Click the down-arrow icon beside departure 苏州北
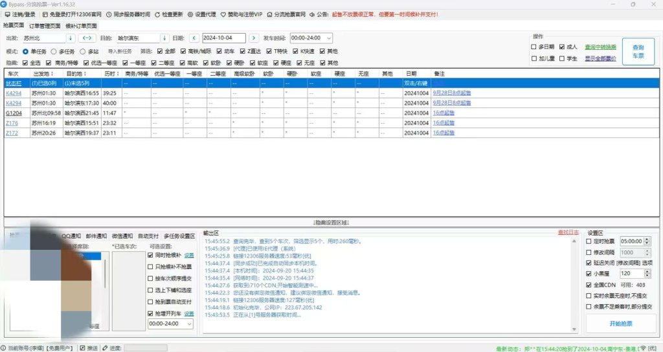Screen dimensions: 663x352 coord(71,38)
